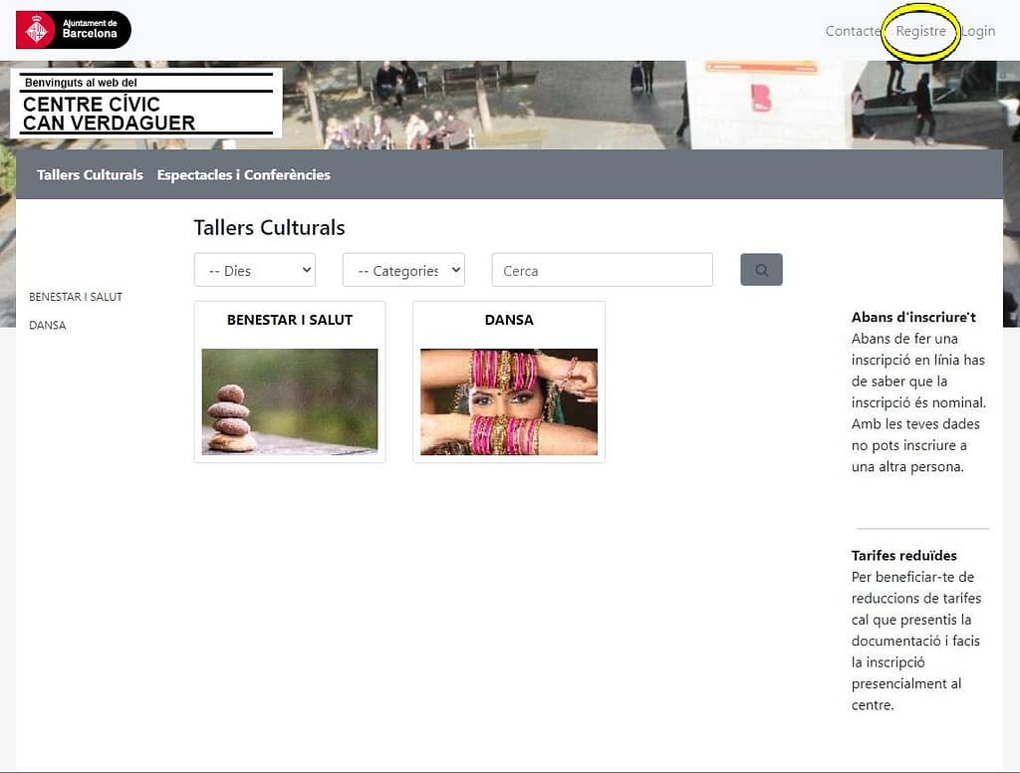Click the Tarifes reduïdes heading
The image size is (1020, 773).
click(903, 555)
